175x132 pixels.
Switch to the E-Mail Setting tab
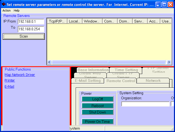pos(87,80)
